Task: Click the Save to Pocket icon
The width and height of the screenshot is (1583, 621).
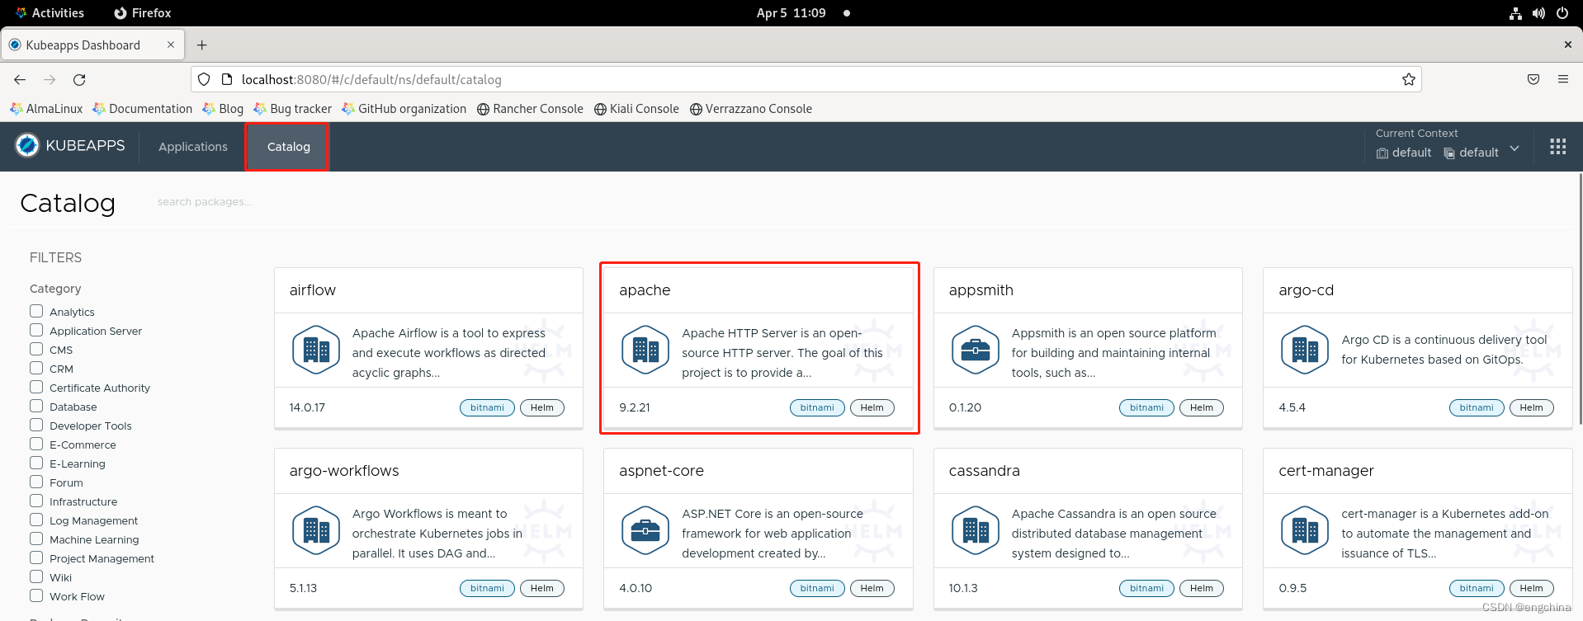Action: [x=1533, y=80]
